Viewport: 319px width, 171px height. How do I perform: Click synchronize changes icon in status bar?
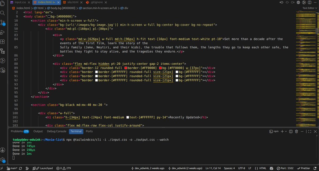tap(20, 168)
